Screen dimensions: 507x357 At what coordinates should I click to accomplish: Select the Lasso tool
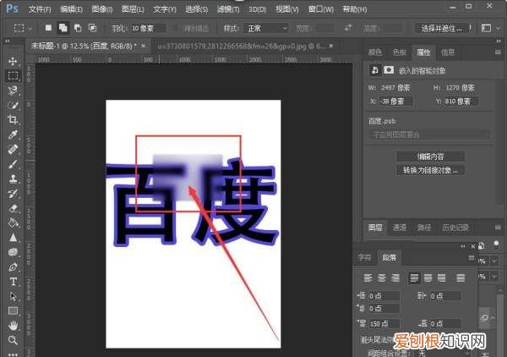(x=13, y=91)
